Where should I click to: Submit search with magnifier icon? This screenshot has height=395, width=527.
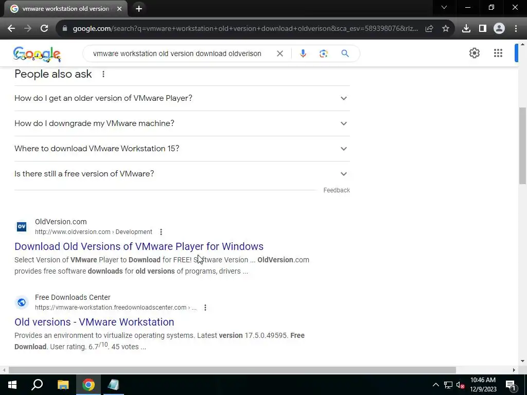[345, 53]
